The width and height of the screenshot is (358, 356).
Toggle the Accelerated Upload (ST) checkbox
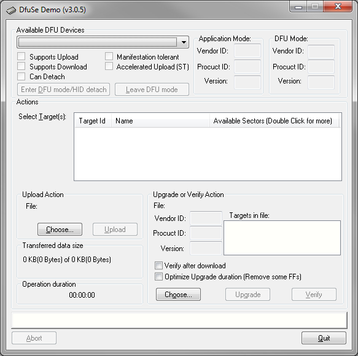click(109, 66)
